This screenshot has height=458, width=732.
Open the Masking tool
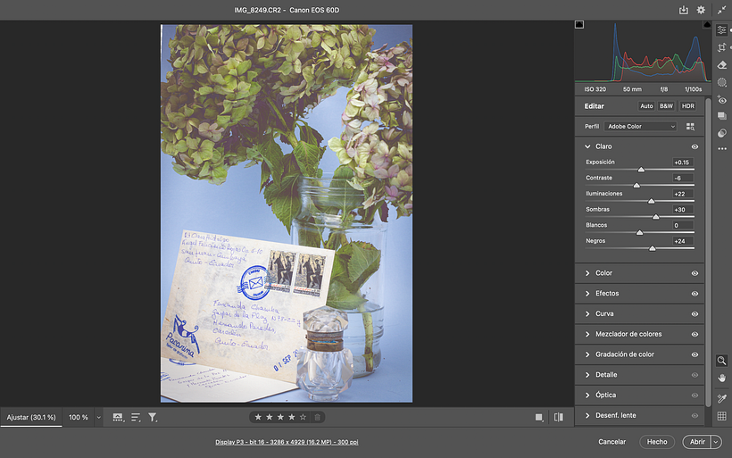coord(721,82)
